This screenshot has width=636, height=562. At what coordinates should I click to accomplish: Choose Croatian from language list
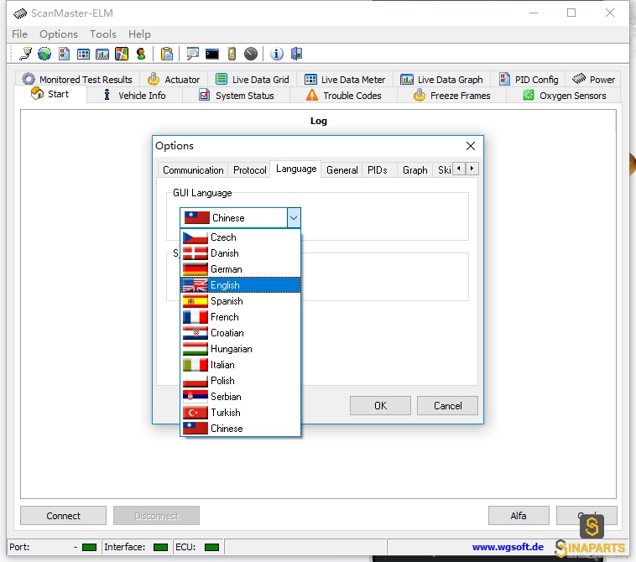click(240, 333)
